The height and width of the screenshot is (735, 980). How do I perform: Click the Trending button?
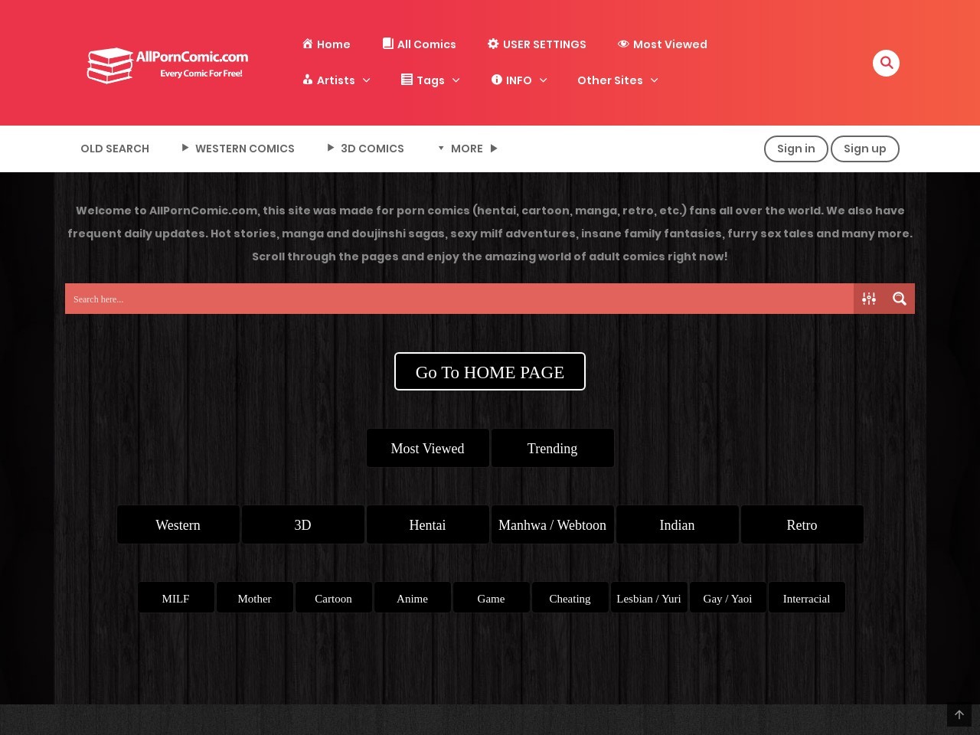(x=552, y=448)
